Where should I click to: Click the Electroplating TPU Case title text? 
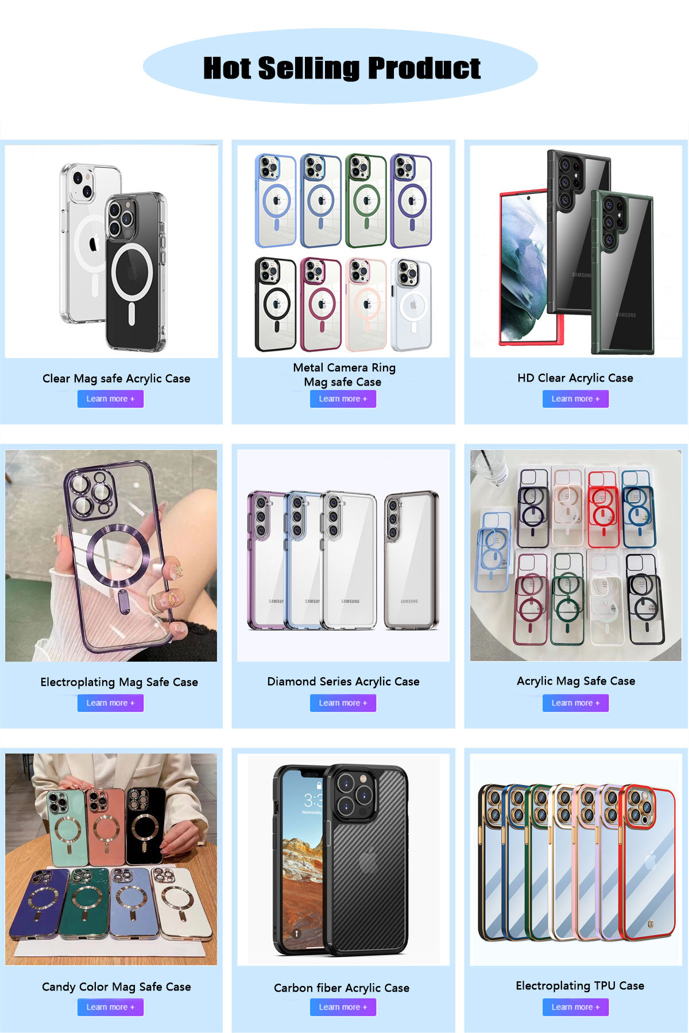[580, 985]
